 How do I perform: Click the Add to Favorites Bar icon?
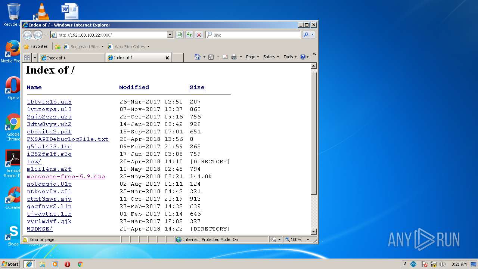(58, 47)
